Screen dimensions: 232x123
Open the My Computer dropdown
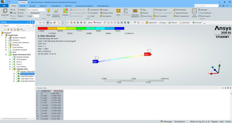click(36, 10)
